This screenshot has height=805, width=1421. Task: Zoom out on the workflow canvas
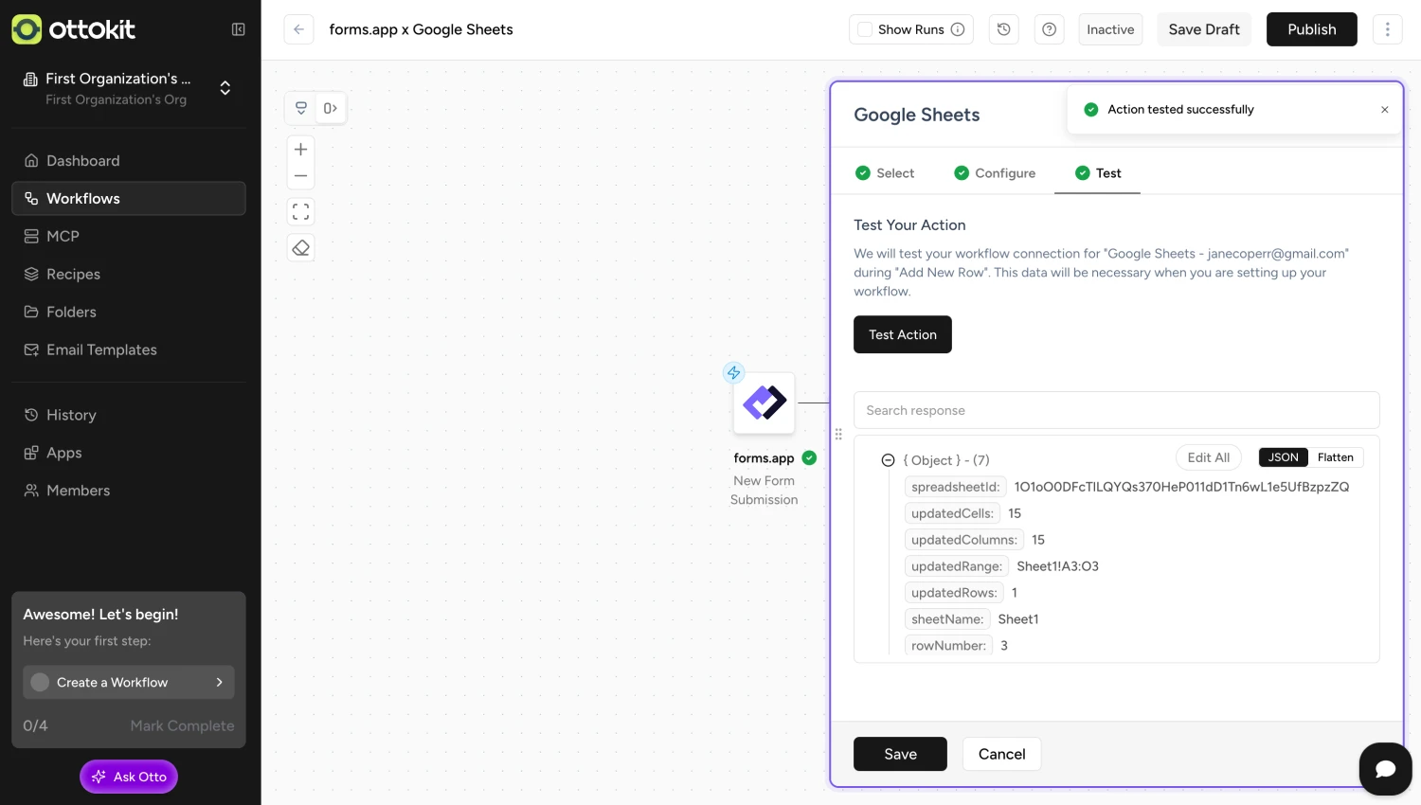click(300, 175)
